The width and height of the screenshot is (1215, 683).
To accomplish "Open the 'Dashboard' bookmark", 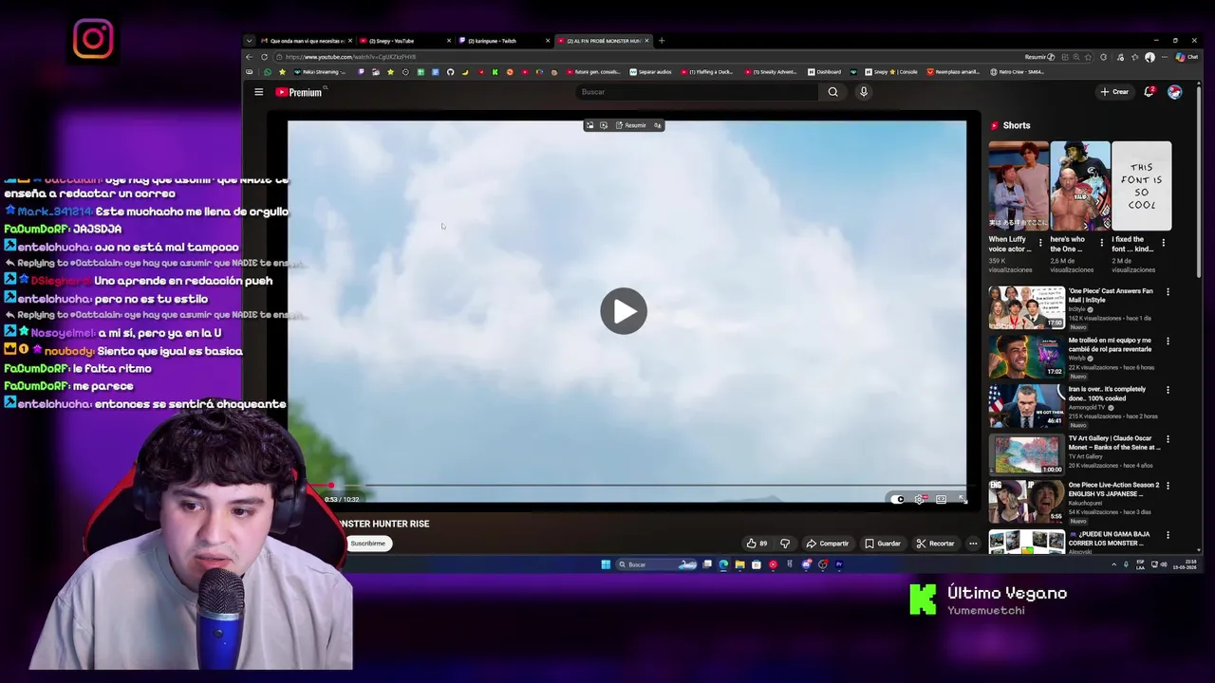I will pyautogui.click(x=824, y=72).
